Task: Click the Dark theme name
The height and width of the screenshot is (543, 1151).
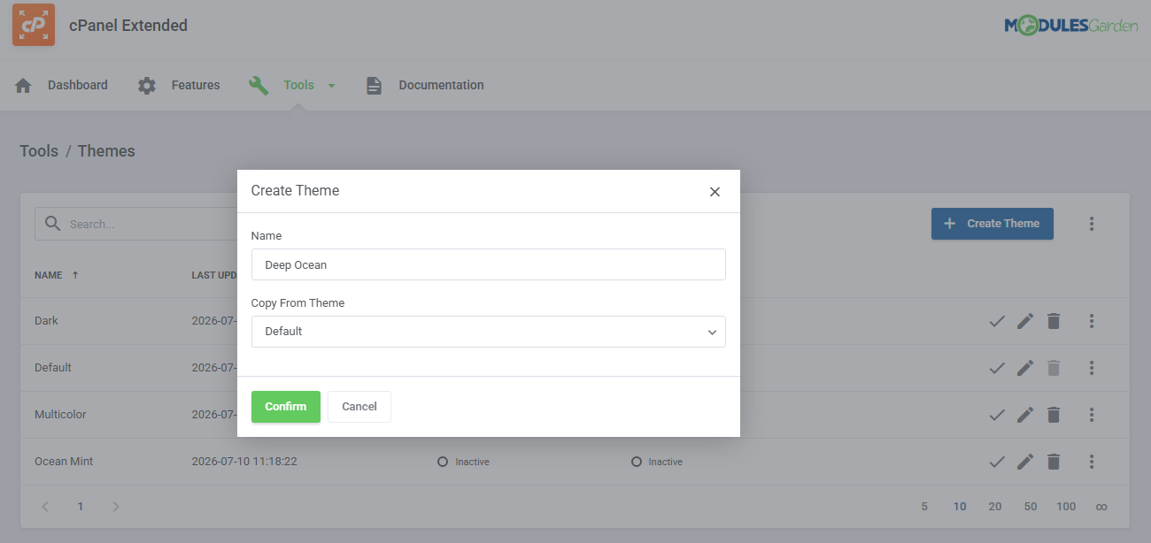Action: click(x=46, y=321)
